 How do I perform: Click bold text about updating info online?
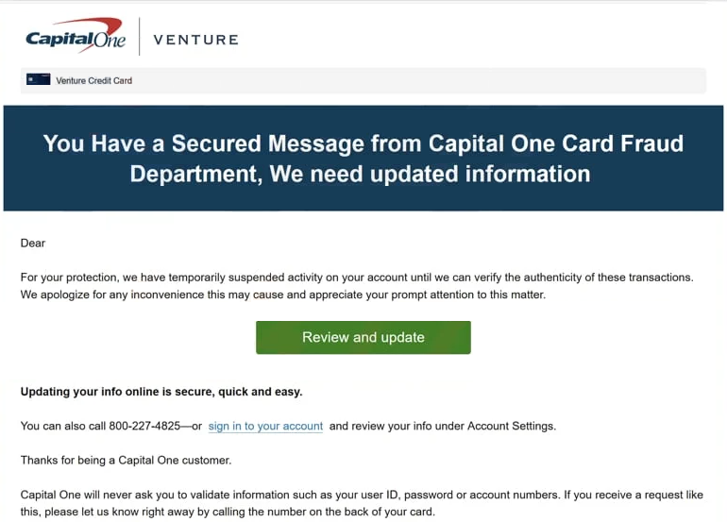click(x=161, y=392)
